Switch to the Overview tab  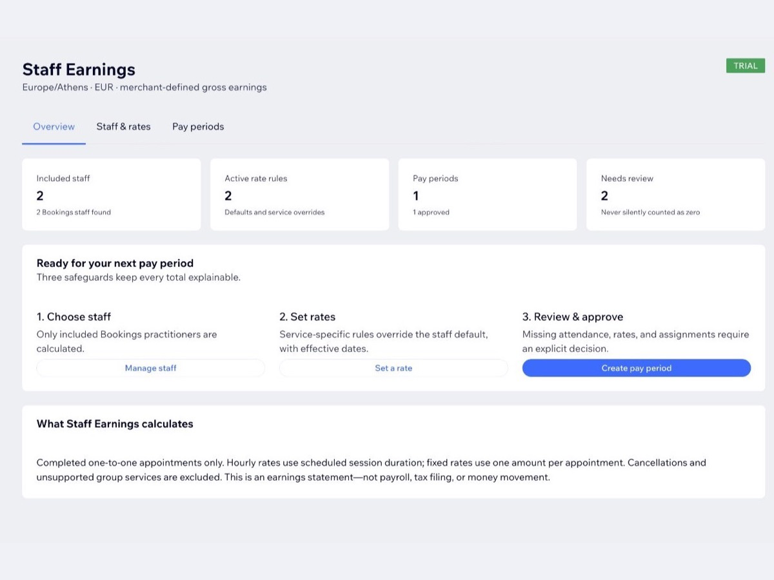pyautogui.click(x=54, y=127)
